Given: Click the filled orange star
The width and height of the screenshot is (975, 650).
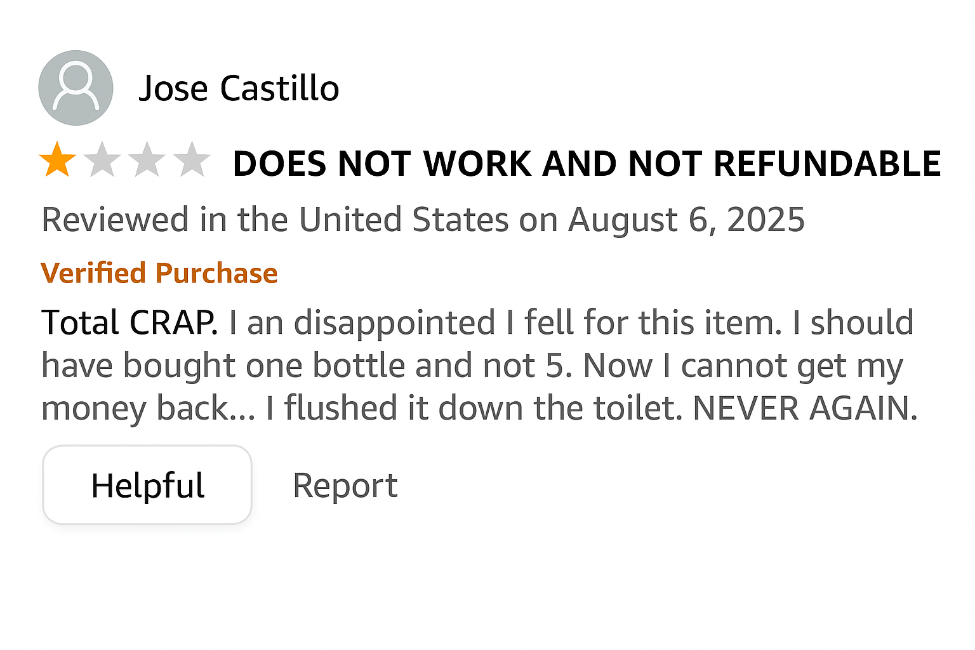Looking at the screenshot, I should [x=57, y=160].
